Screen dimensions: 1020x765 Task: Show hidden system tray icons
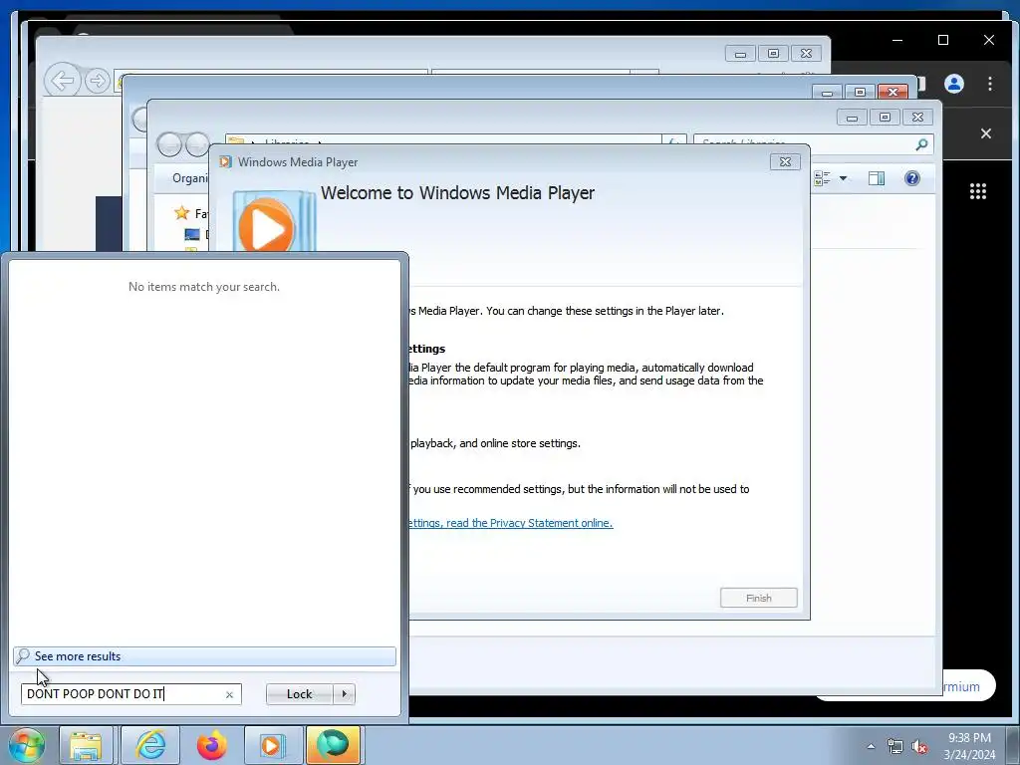(871, 746)
